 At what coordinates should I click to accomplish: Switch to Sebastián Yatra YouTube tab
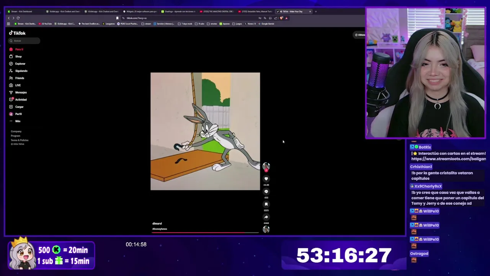tap(255, 11)
